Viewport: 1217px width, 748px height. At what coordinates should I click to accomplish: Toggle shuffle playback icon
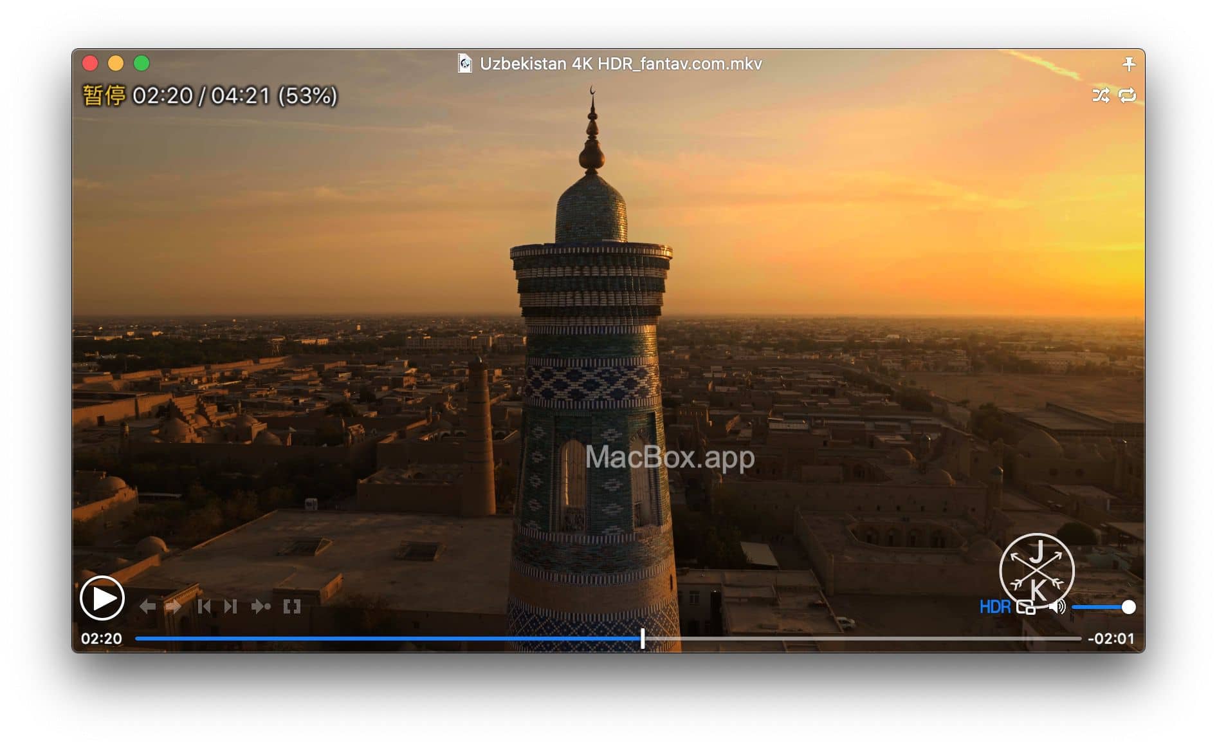(x=1101, y=96)
